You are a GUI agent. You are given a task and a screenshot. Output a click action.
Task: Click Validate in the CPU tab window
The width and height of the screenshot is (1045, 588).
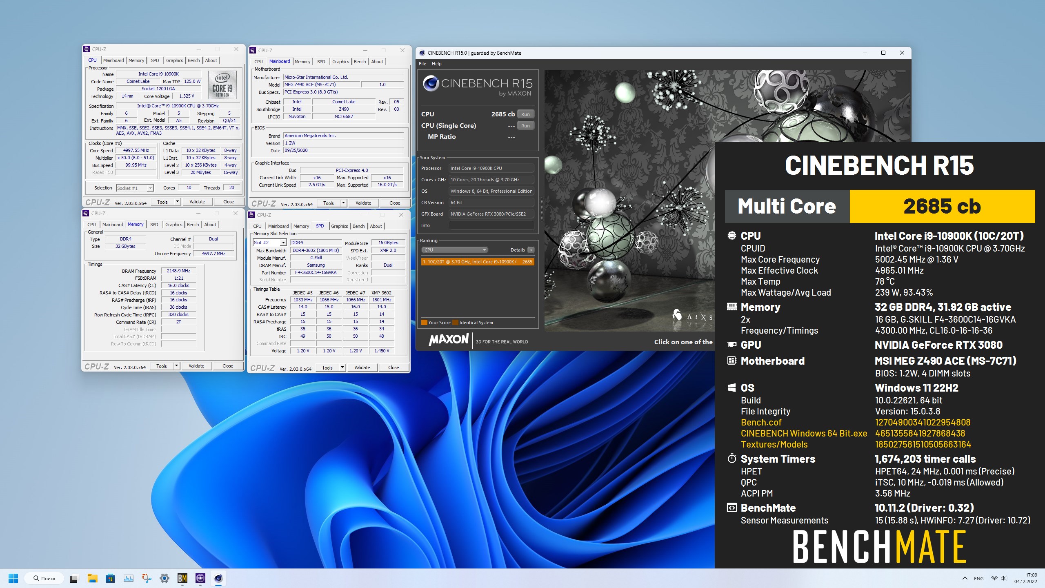tap(198, 202)
